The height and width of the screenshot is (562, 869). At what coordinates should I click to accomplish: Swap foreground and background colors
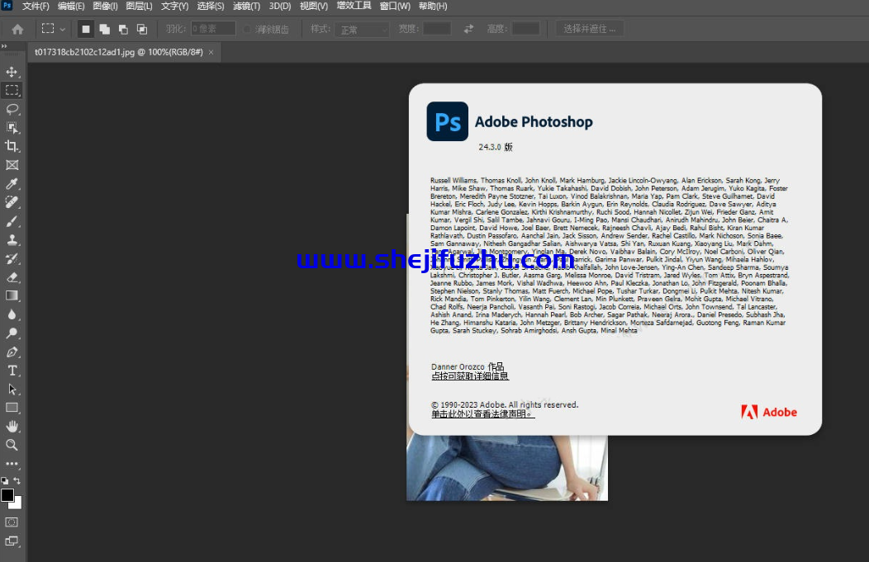tap(17, 480)
